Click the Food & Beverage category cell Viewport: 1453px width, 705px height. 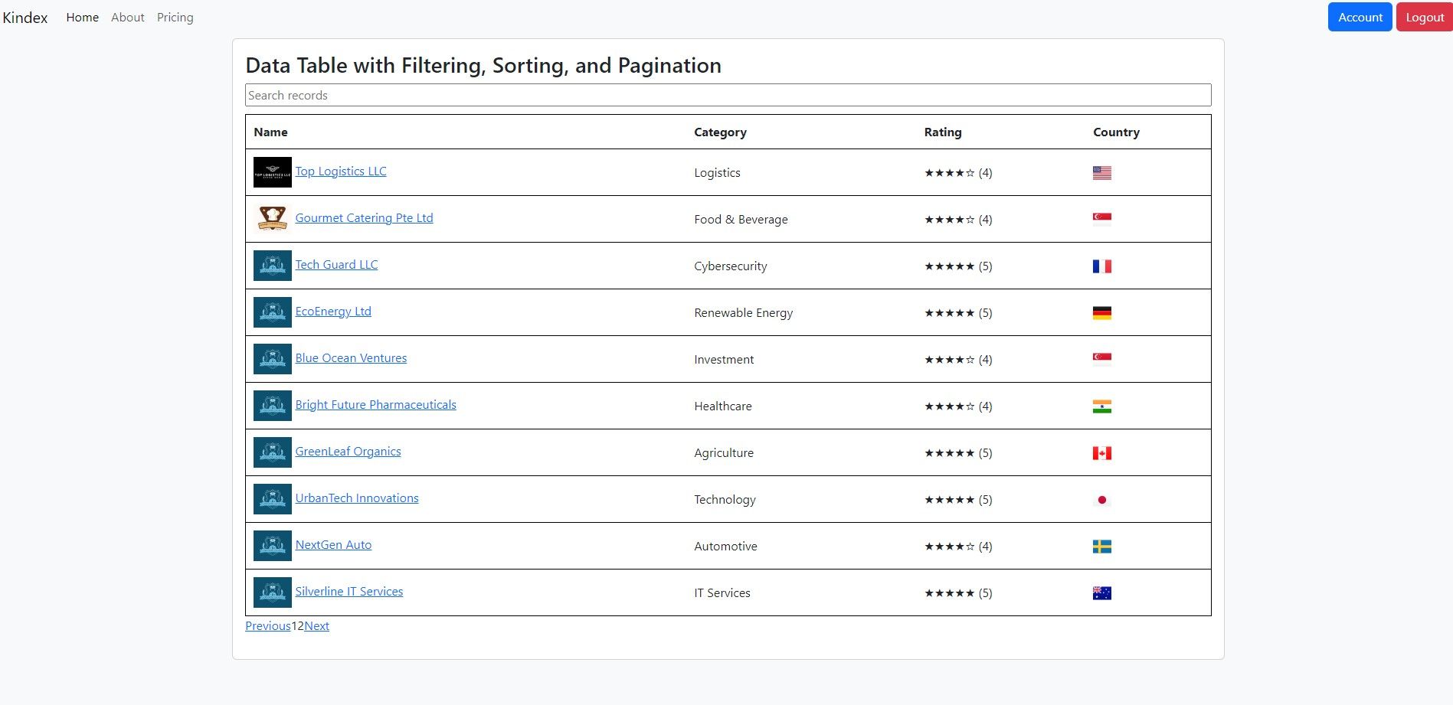click(741, 220)
